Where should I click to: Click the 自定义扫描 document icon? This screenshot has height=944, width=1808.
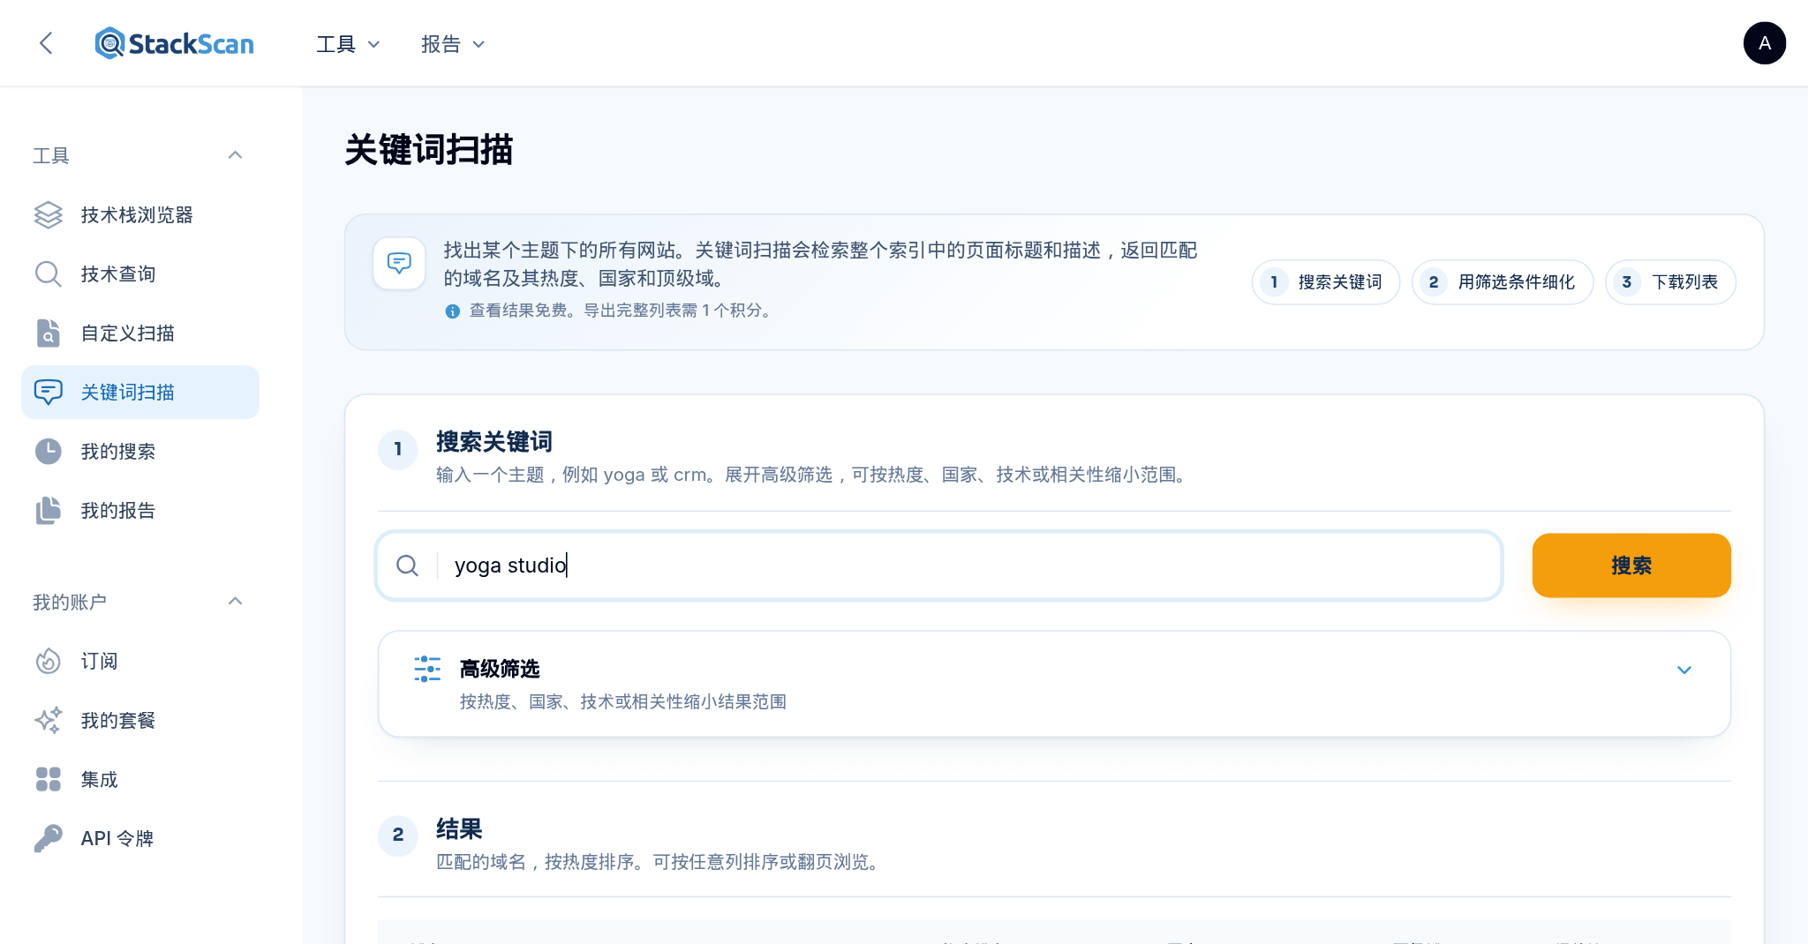pos(49,333)
